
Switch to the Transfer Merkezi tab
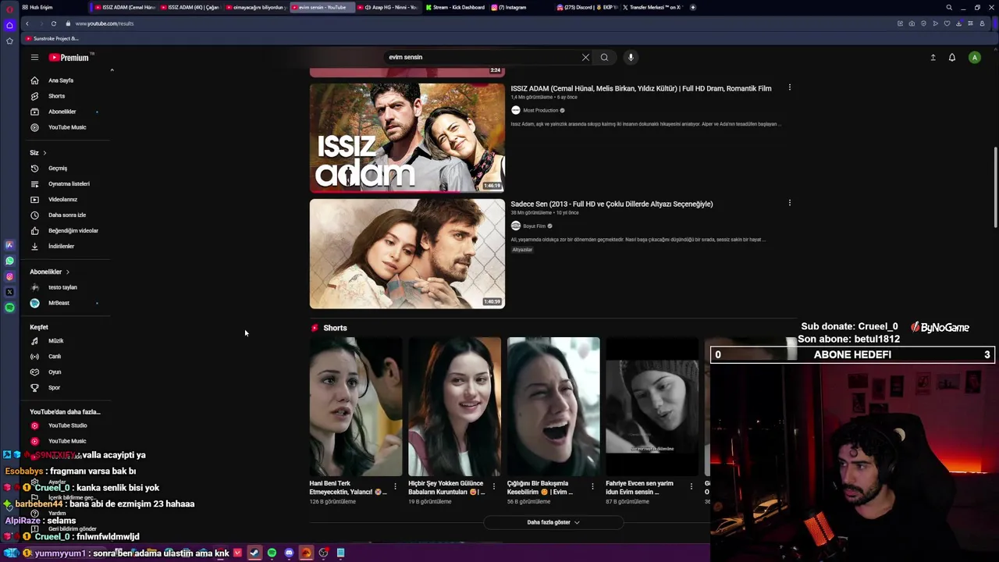click(x=653, y=7)
